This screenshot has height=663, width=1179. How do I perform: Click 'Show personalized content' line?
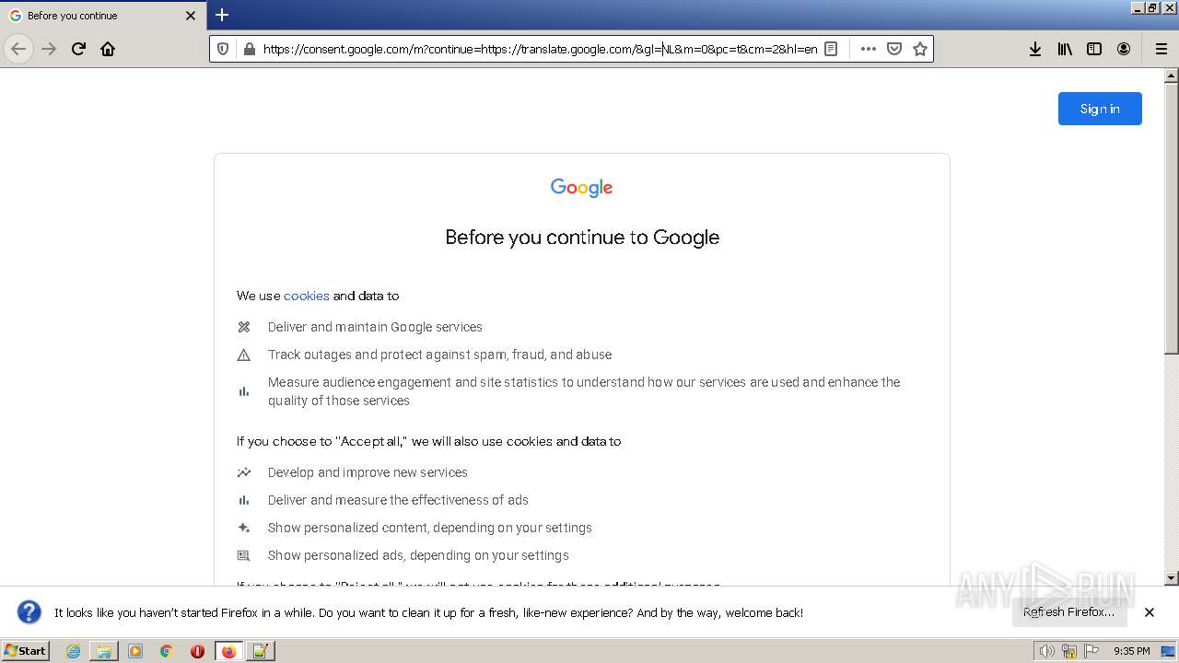429,528
